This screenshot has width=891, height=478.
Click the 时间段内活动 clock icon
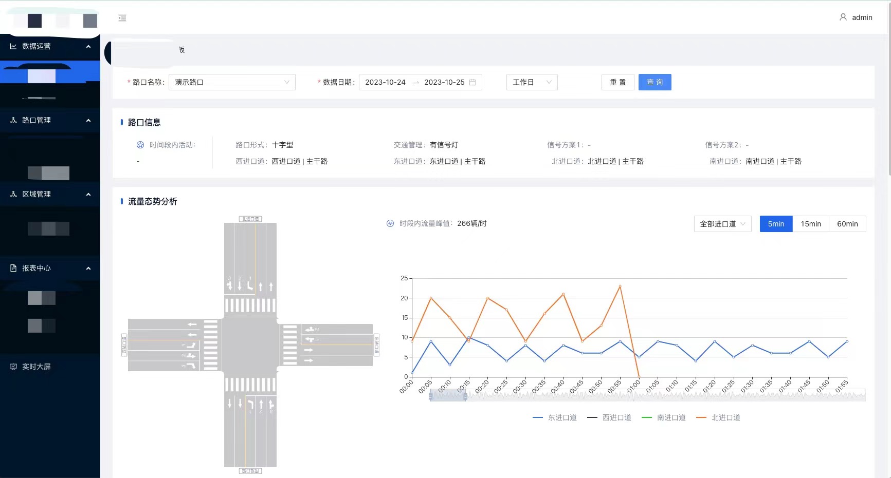pyautogui.click(x=140, y=145)
